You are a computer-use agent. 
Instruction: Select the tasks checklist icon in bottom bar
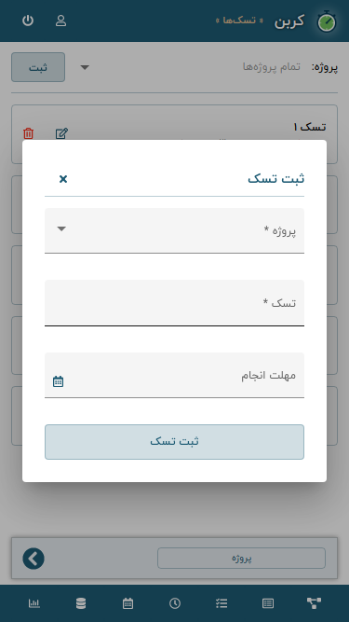coord(221,603)
